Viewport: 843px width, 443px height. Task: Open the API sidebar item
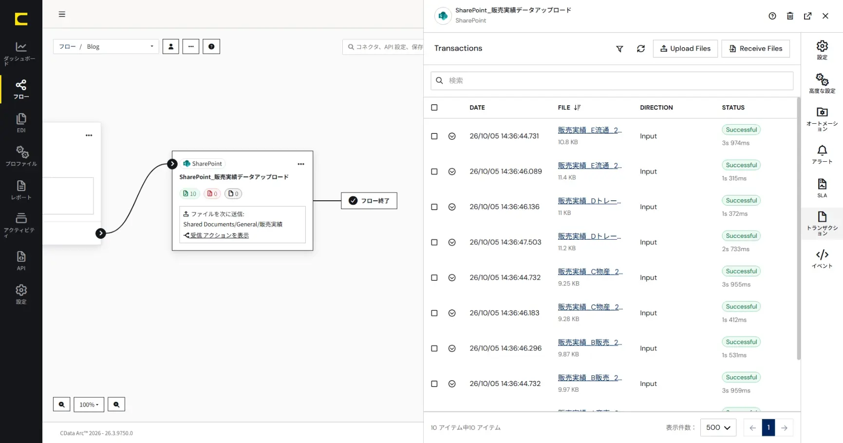pos(21,261)
